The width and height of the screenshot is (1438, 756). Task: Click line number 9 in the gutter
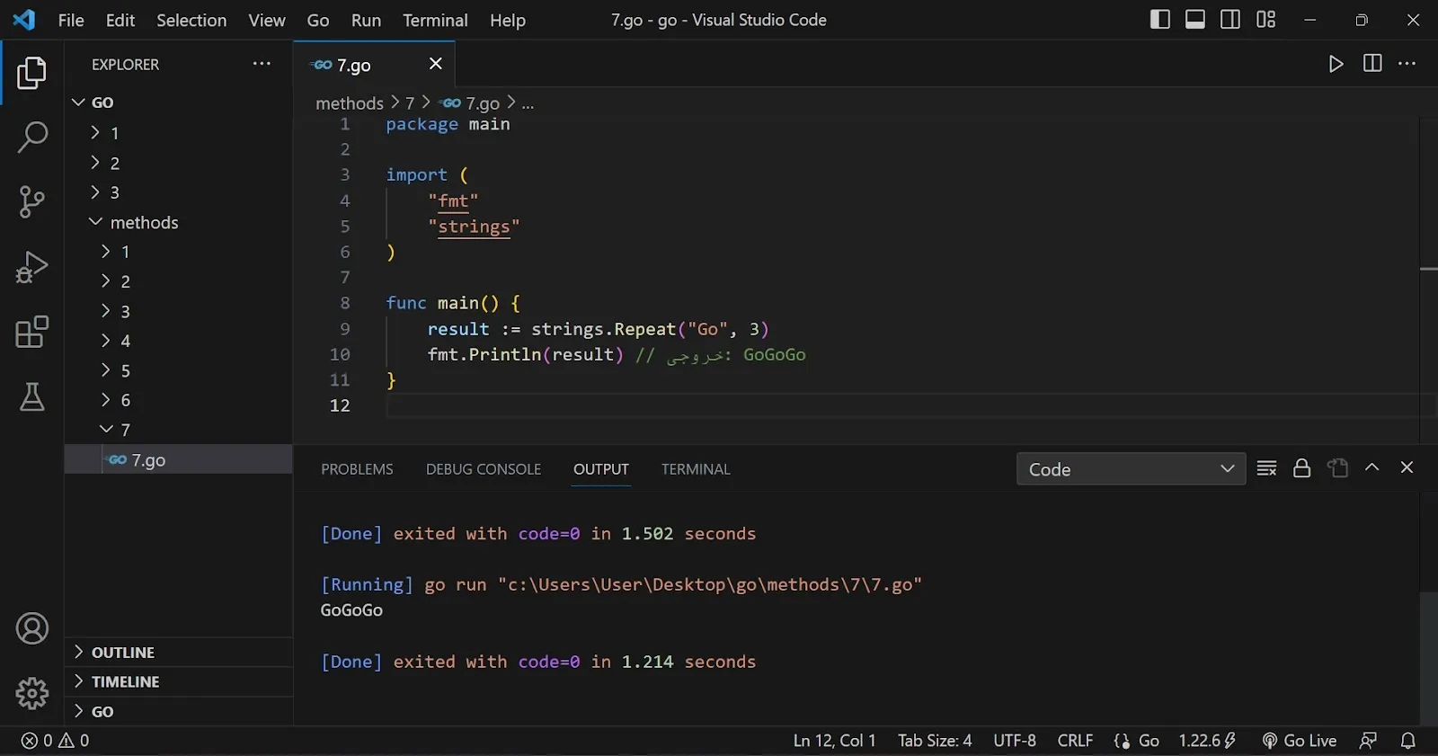click(x=345, y=329)
